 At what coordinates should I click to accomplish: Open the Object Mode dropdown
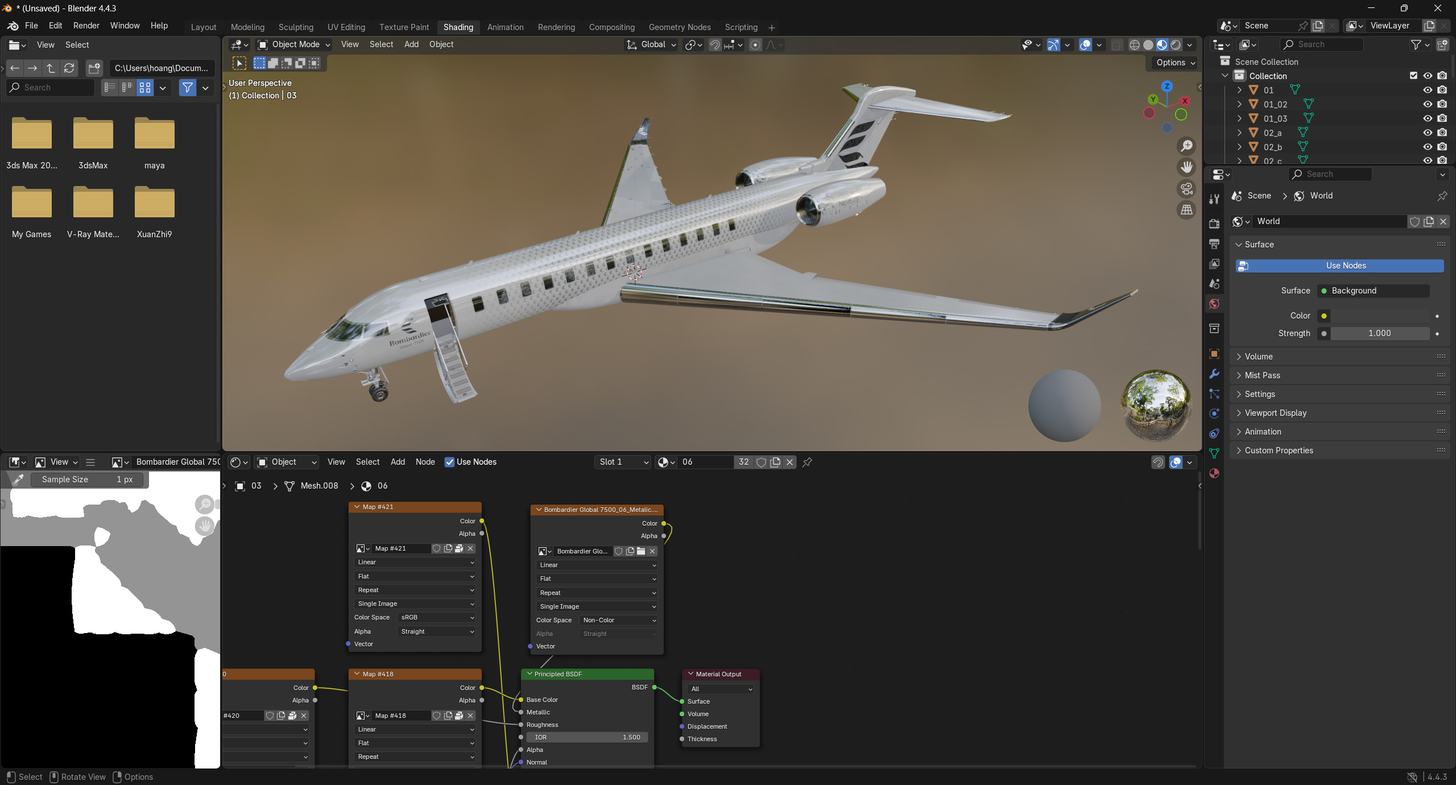(x=293, y=44)
